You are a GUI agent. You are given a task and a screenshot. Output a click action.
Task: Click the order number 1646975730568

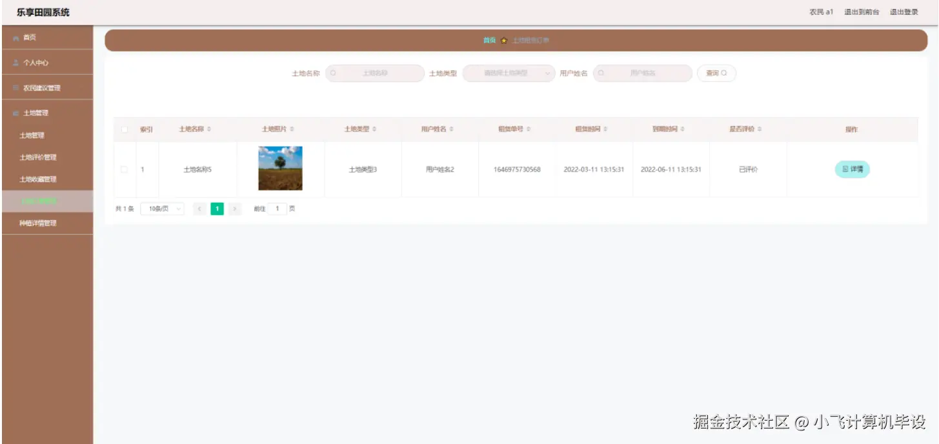click(517, 170)
